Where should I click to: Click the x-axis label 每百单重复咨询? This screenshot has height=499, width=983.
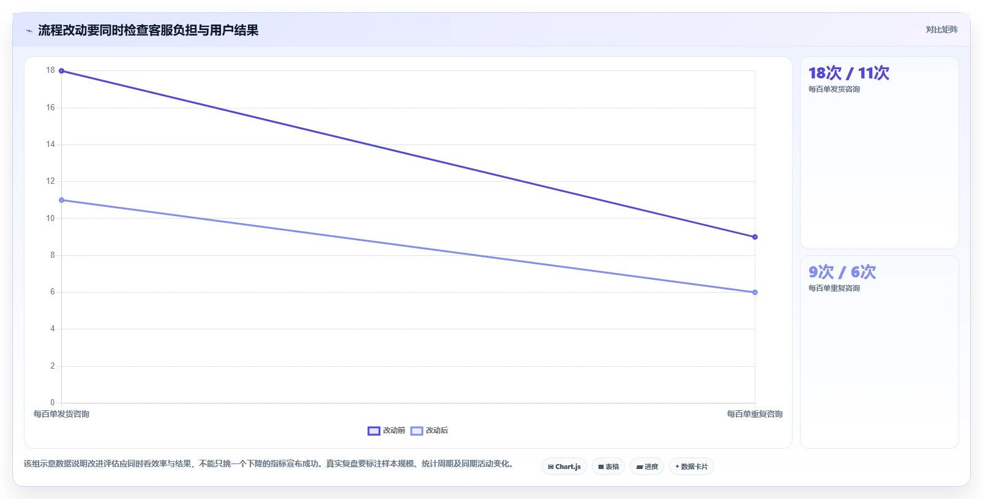point(755,415)
